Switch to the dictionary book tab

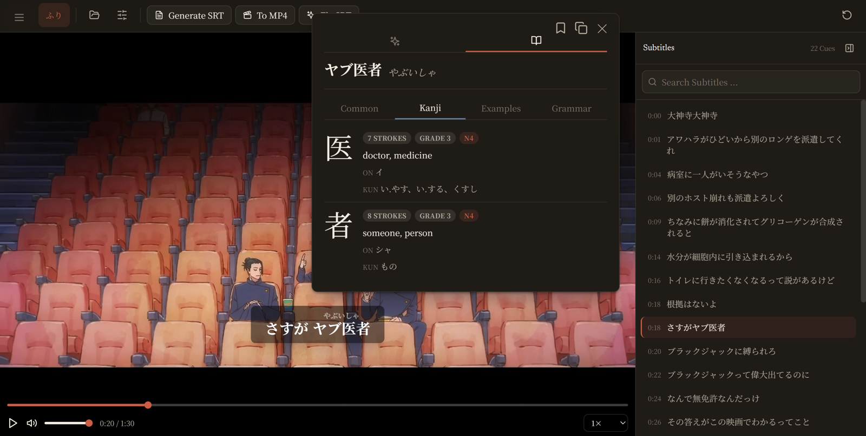click(x=536, y=41)
